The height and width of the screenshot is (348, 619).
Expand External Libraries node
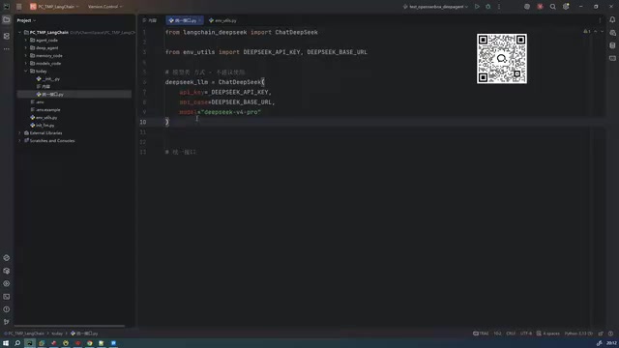pos(19,133)
